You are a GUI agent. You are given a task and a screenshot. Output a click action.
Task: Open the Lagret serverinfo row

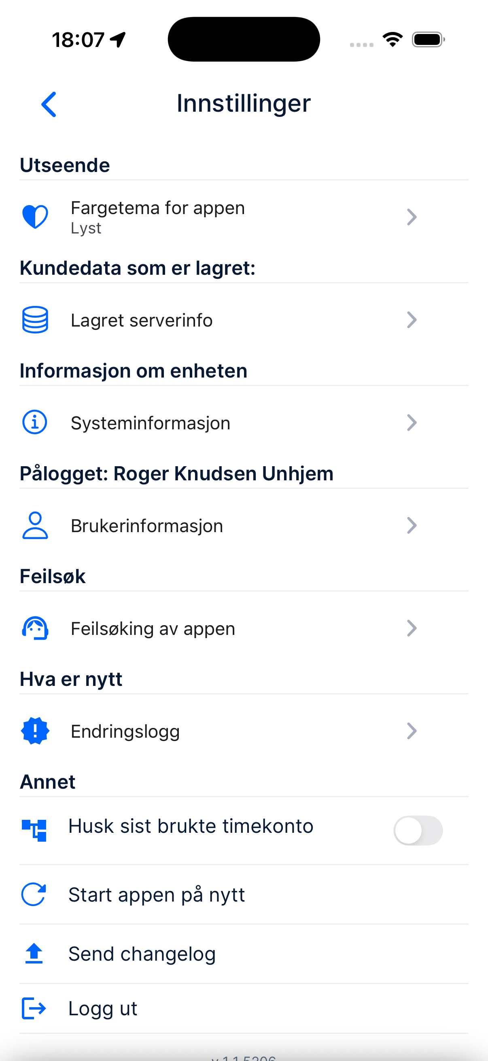click(142, 320)
